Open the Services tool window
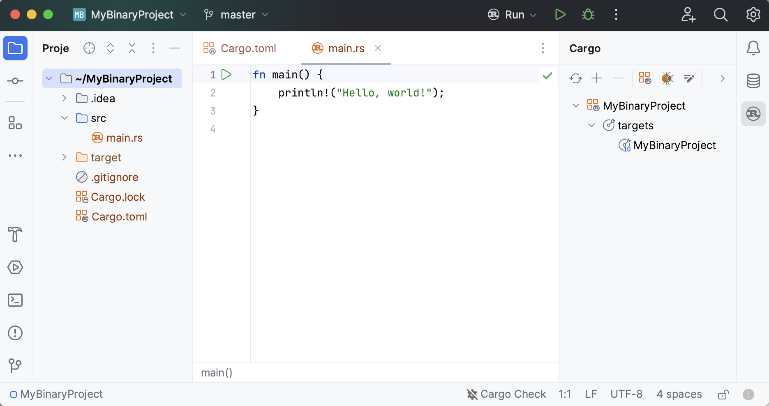This screenshot has width=769, height=406. [x=15, y=267]
